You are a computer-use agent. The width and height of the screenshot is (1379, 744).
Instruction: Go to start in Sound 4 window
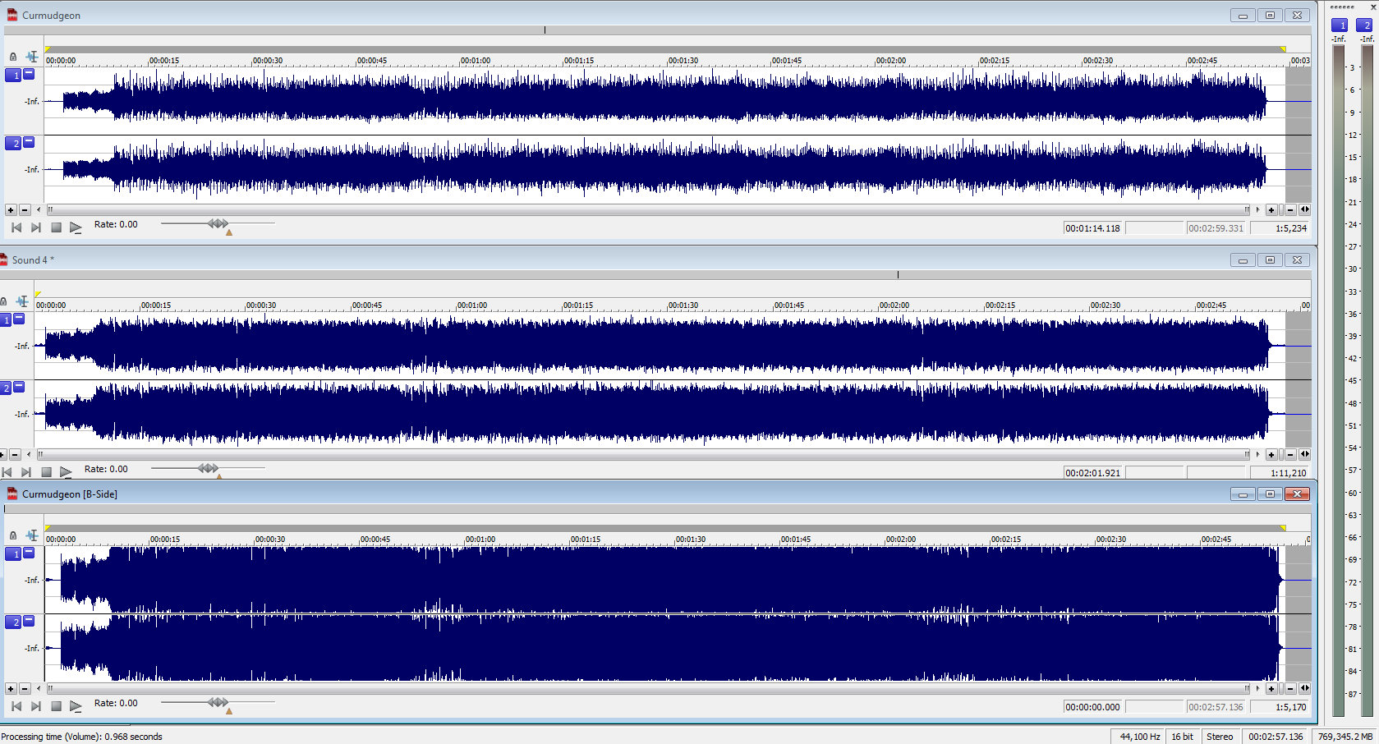(x=7, y=472)
